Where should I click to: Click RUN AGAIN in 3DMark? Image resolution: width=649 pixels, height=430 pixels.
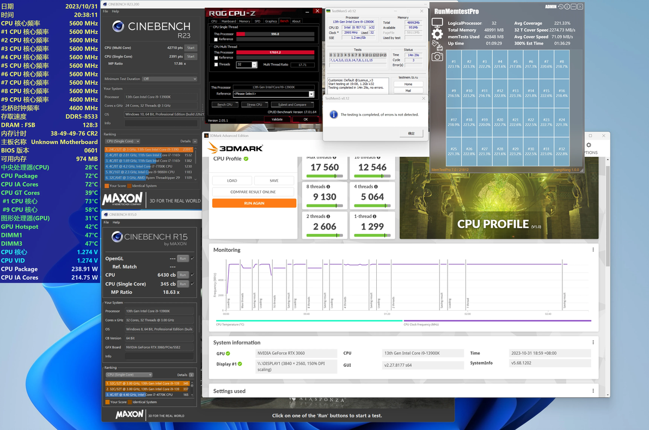pos(254,203)
